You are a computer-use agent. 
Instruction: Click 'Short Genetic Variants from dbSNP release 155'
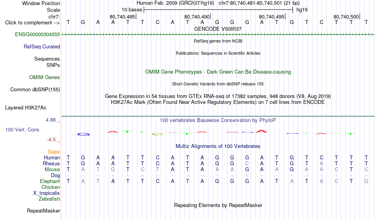click(218, 84)
